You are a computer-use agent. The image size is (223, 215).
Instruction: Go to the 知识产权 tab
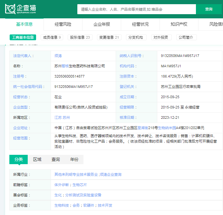click(x=179, y=24)
